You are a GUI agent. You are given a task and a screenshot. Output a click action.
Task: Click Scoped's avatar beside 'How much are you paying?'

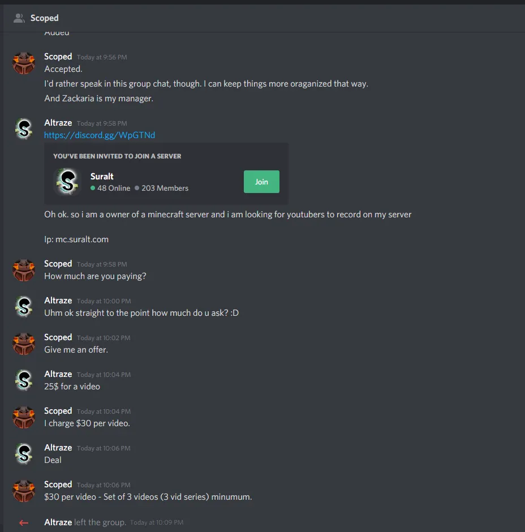pyautogui.click(x=24, y=270)
